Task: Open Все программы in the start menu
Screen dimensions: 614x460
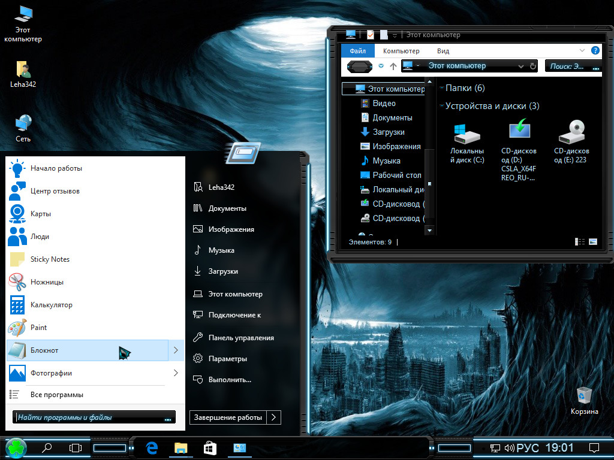Action: [56, 395]
